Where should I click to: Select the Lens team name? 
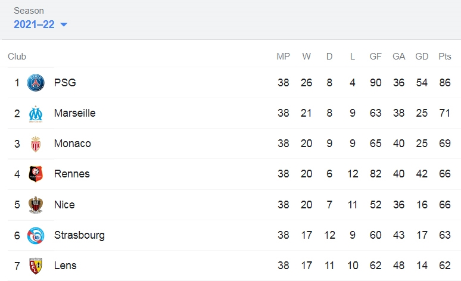tap(66, 266)
